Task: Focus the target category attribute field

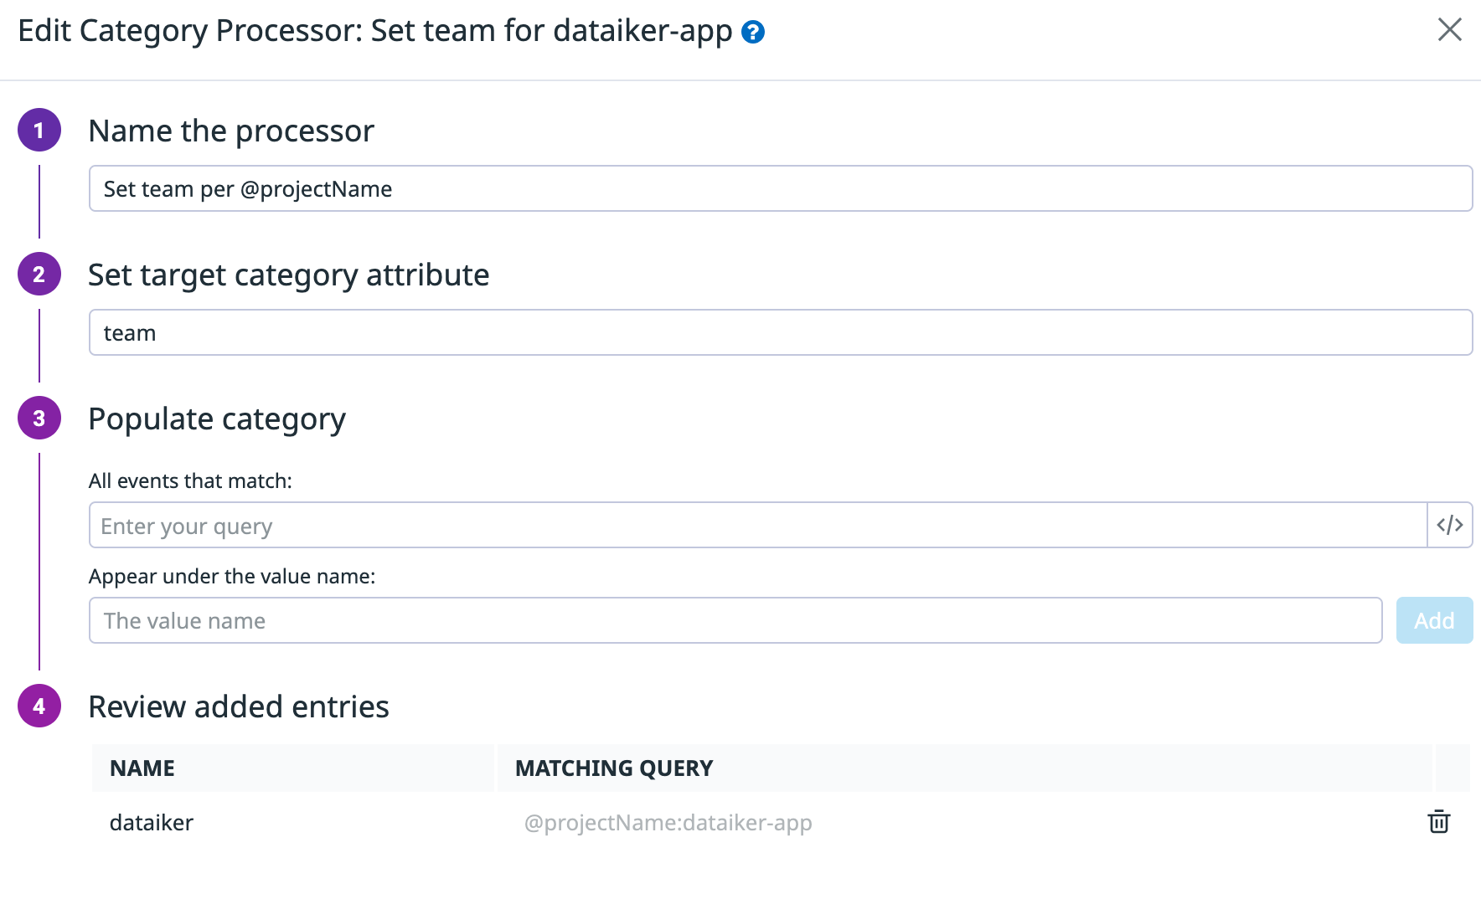Action: [x=779, y=333]
